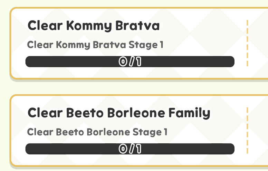This screenshot has height=171, width=268.
Task: Select the Clear Kommy Bratva Stage 1 subtitle
Action: (95, 45)
